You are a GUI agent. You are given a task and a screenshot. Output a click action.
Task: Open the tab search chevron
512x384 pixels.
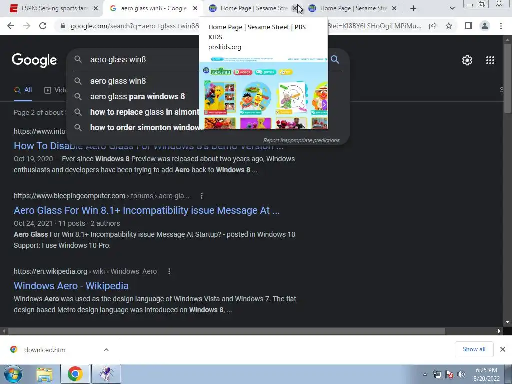point(452,8)
